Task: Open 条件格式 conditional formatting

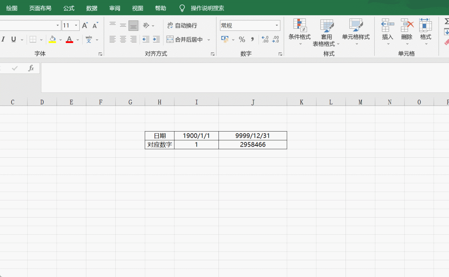Action: 300,32
